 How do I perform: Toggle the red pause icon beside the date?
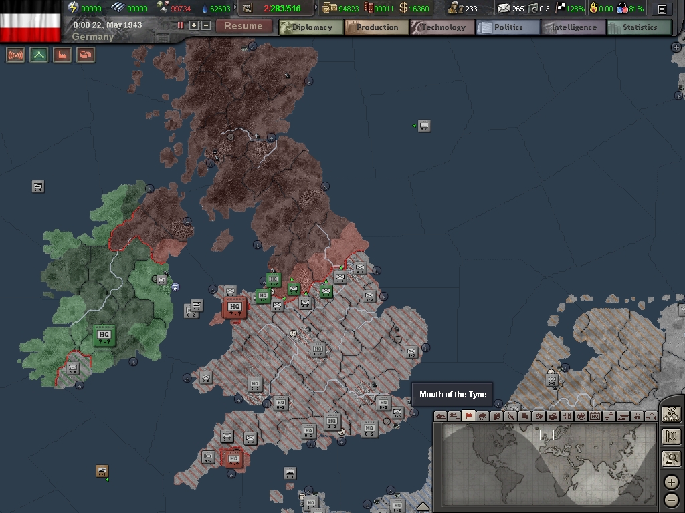181,25
